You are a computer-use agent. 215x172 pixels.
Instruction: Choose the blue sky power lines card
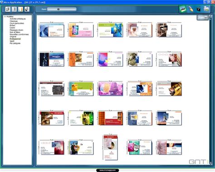169,118
